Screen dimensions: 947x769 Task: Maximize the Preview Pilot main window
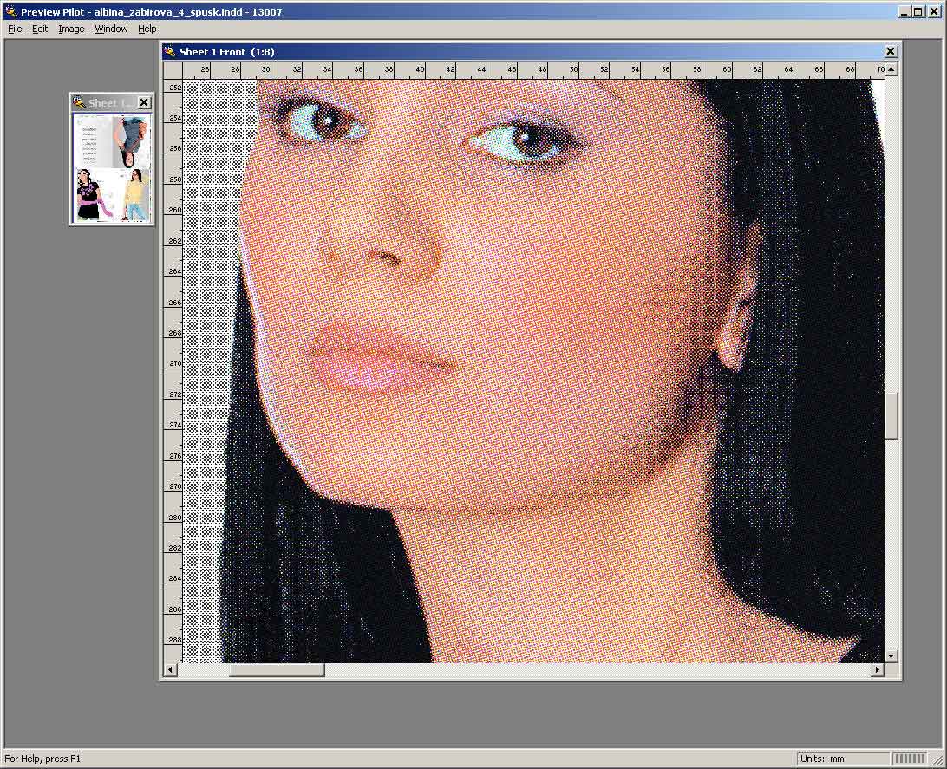point(918,11)
